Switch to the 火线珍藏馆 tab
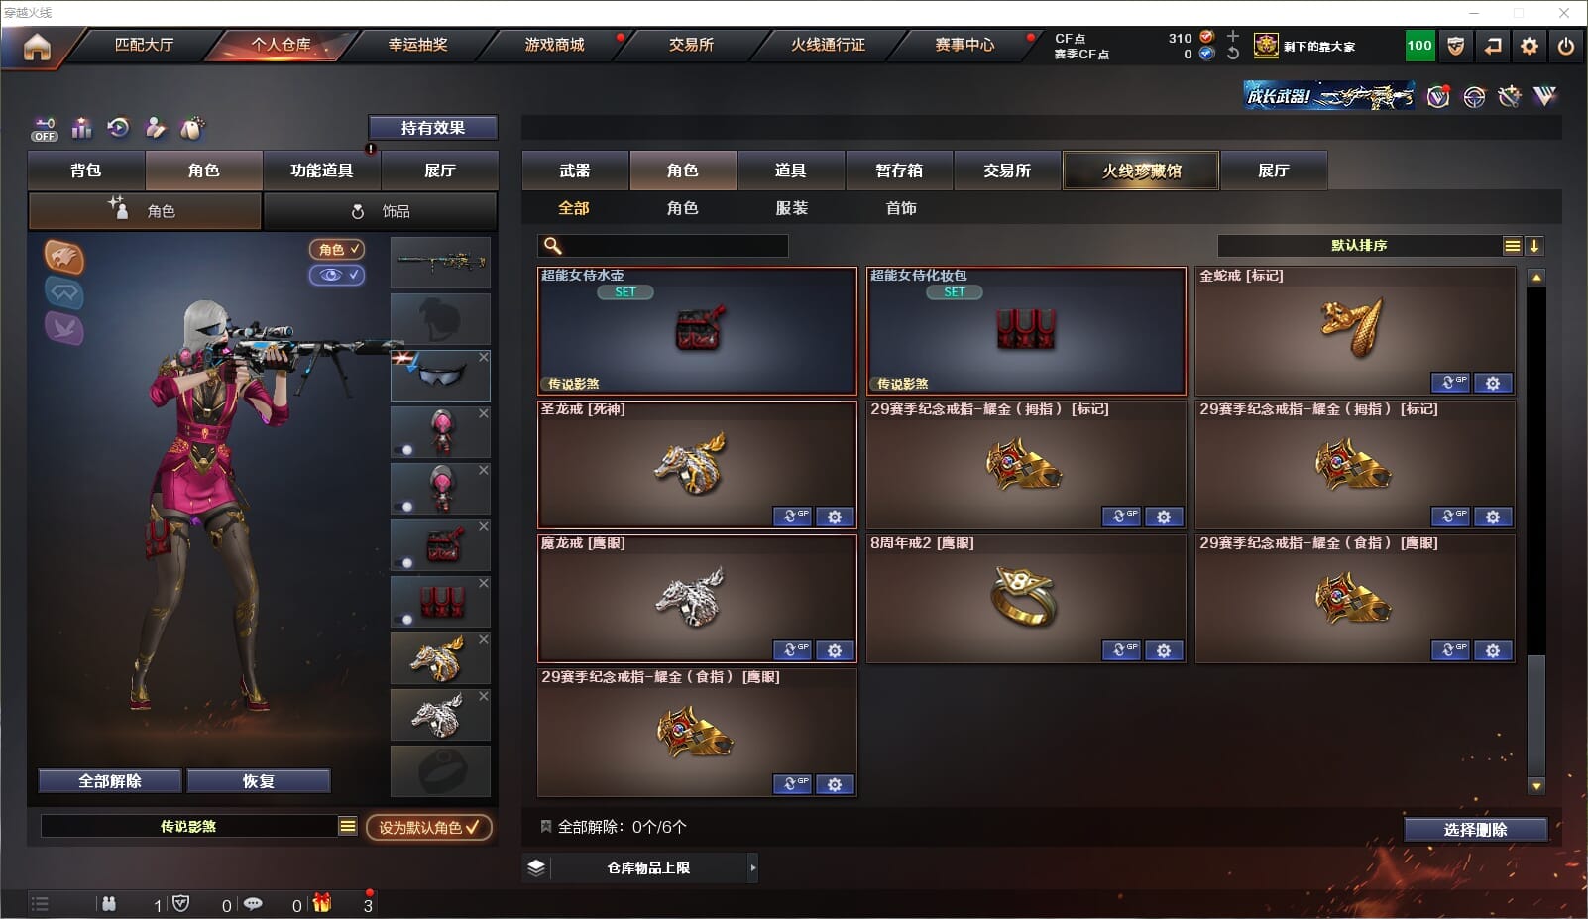This screenshot has width=1588, height=919. pyautogui.click(x=1141, y=171)
